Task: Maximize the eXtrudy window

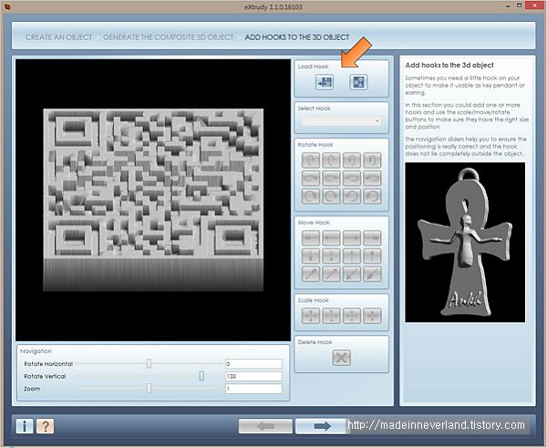Action: pos(520,5)
